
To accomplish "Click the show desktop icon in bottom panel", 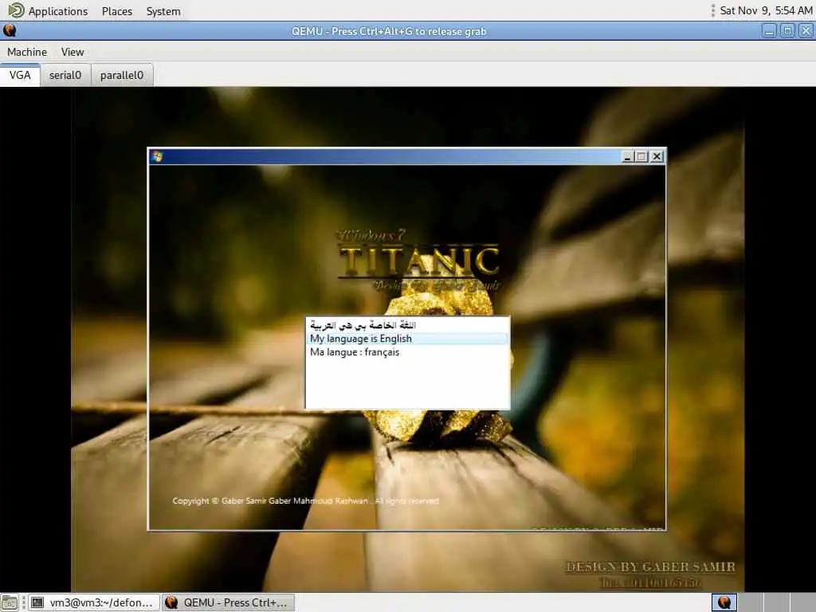I will tap(10, 602).
